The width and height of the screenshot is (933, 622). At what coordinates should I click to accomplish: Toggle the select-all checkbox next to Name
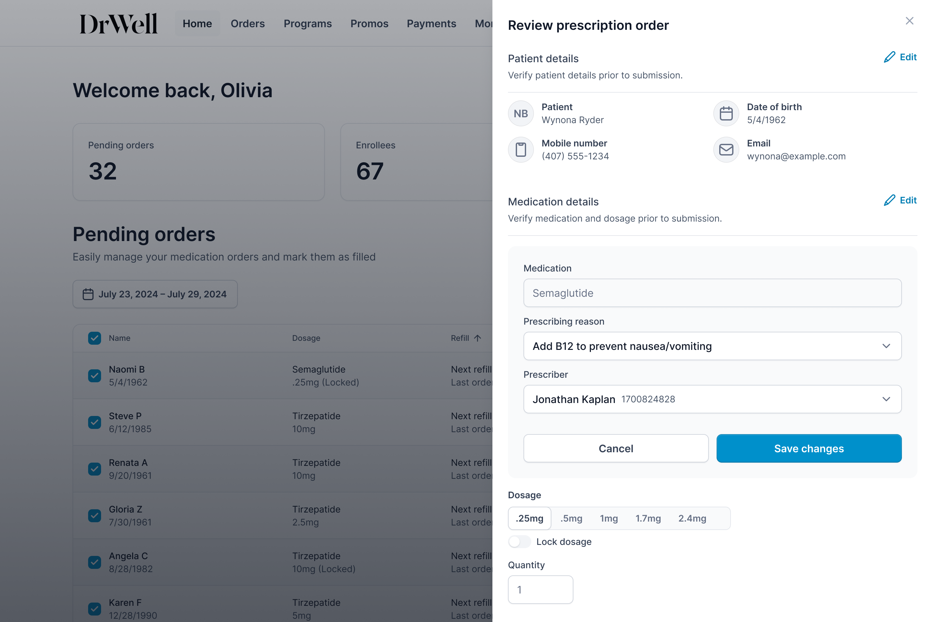point(94,338)
